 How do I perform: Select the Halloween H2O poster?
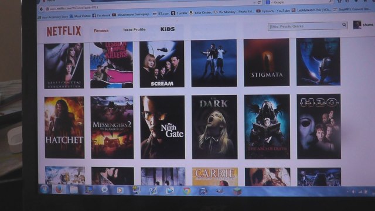(319, 127)
